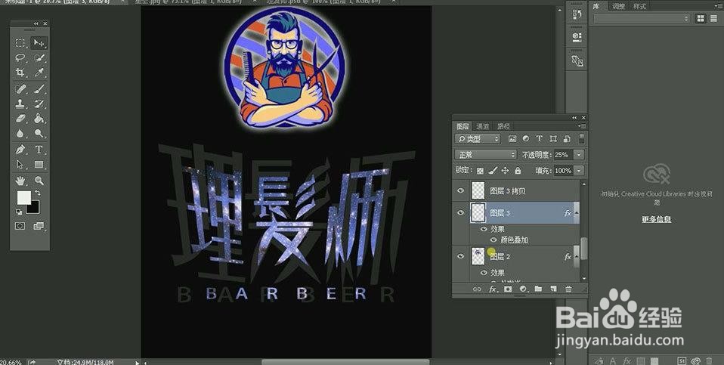Toggle lock image pixels

coord(493,171)
